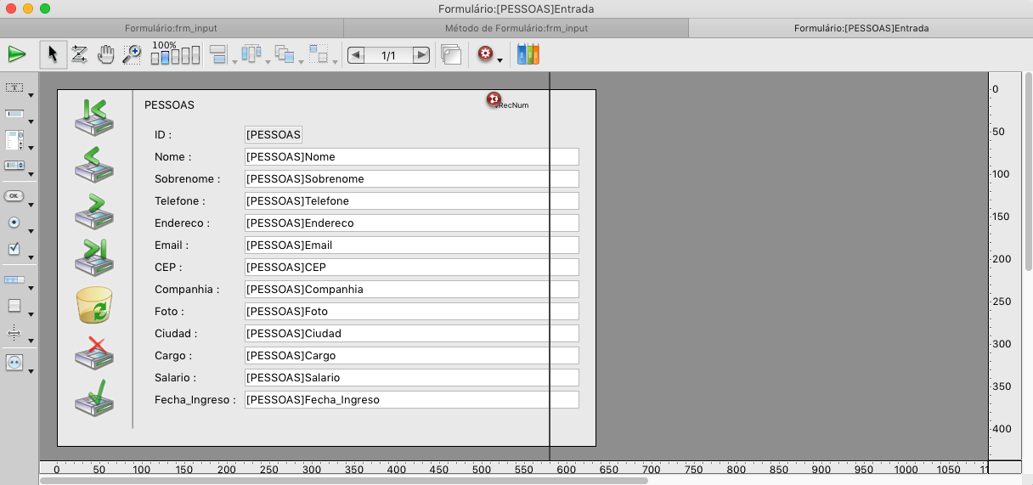Viewport: 1033px width, 485px height.
Task: Click the First Record button on form
Action: [x=93, y=116]
